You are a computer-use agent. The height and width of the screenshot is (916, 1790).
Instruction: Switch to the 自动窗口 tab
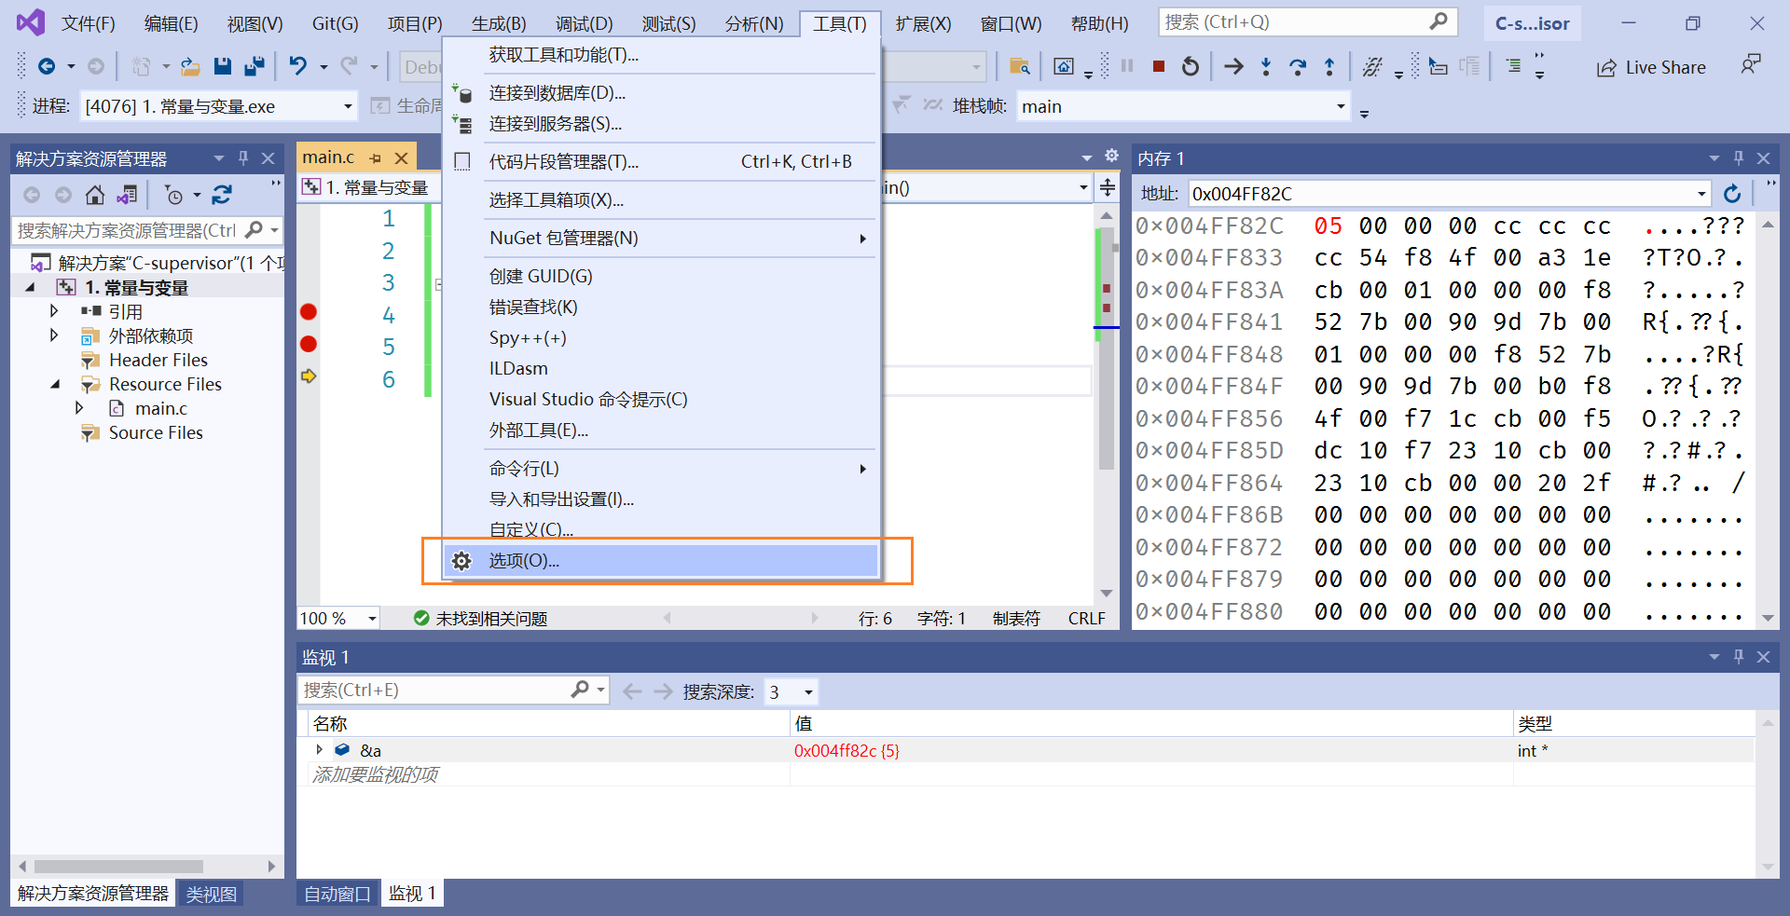pyautogui.click(x=337, y=894)
